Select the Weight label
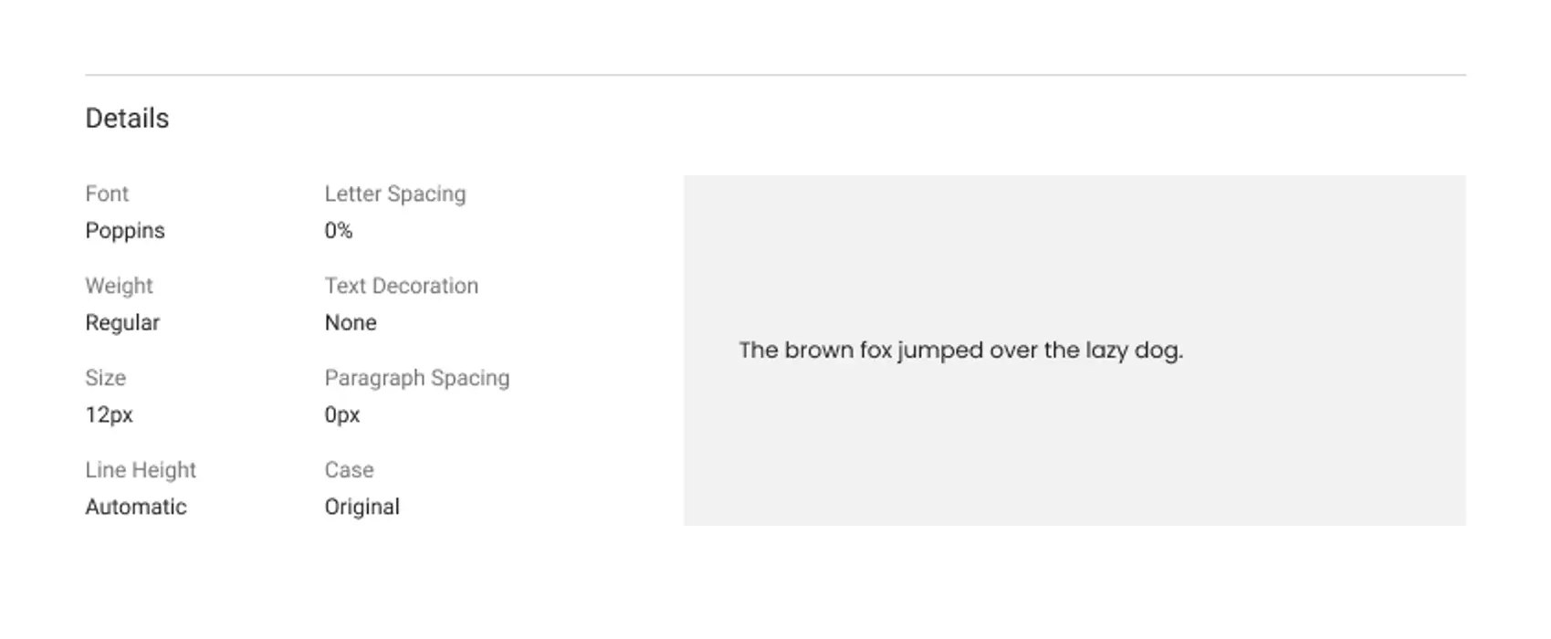The height and width of the screenshot is (639, 1551). 119,286
